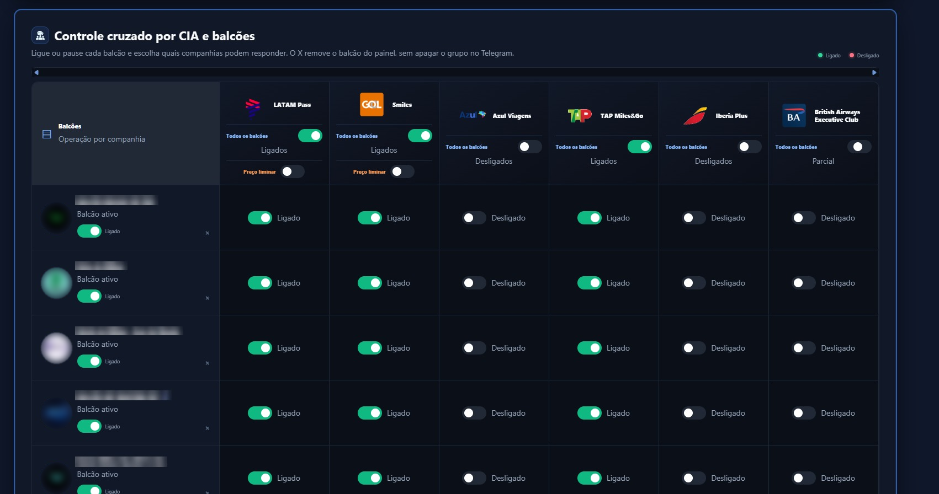This screenshot has width=939, height=494.
Task: Remove the first balcão with its X
Action: pyautogui.click(x=208, y=233)
